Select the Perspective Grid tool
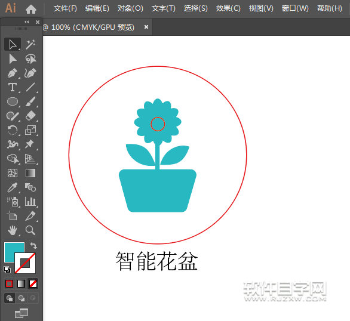Image resolution: width=350 pixels, height=321 pixels. point(30,159)
